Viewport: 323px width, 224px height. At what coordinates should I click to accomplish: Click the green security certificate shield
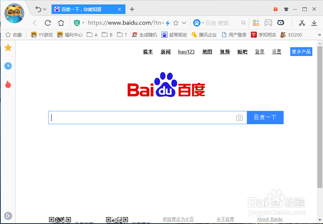pyautogui.click(x=77, y=23)
